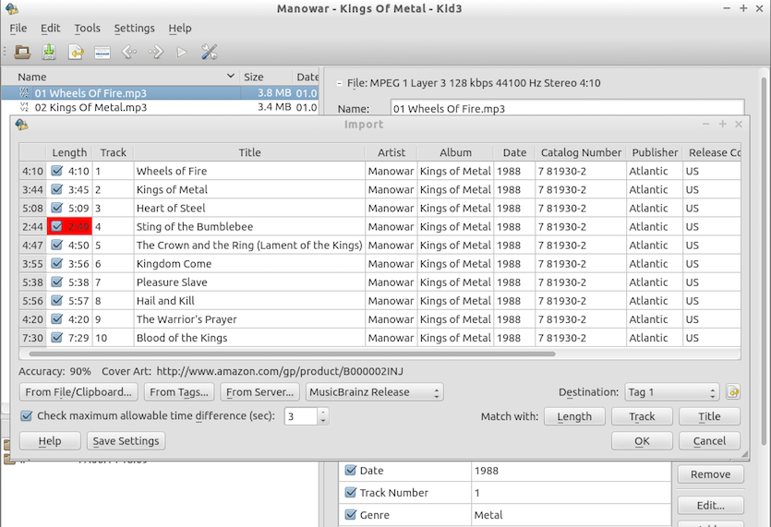Click the Title column header
This screenshot has height=527, width=771.
249,152
